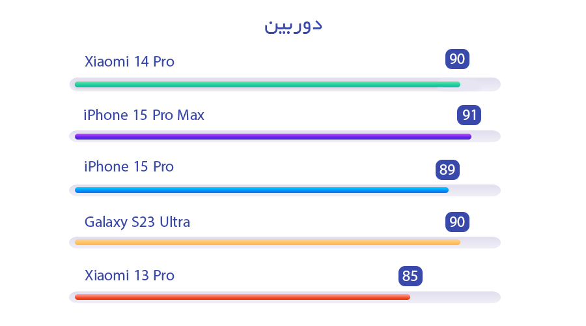Click the gray unfilled end of Xiaomi 14 Pro's track
The image size is (586, 326).
point(480,84)
